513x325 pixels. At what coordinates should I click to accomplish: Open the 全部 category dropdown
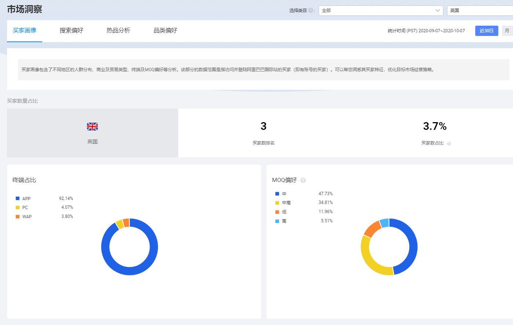[x=380, y=11]
